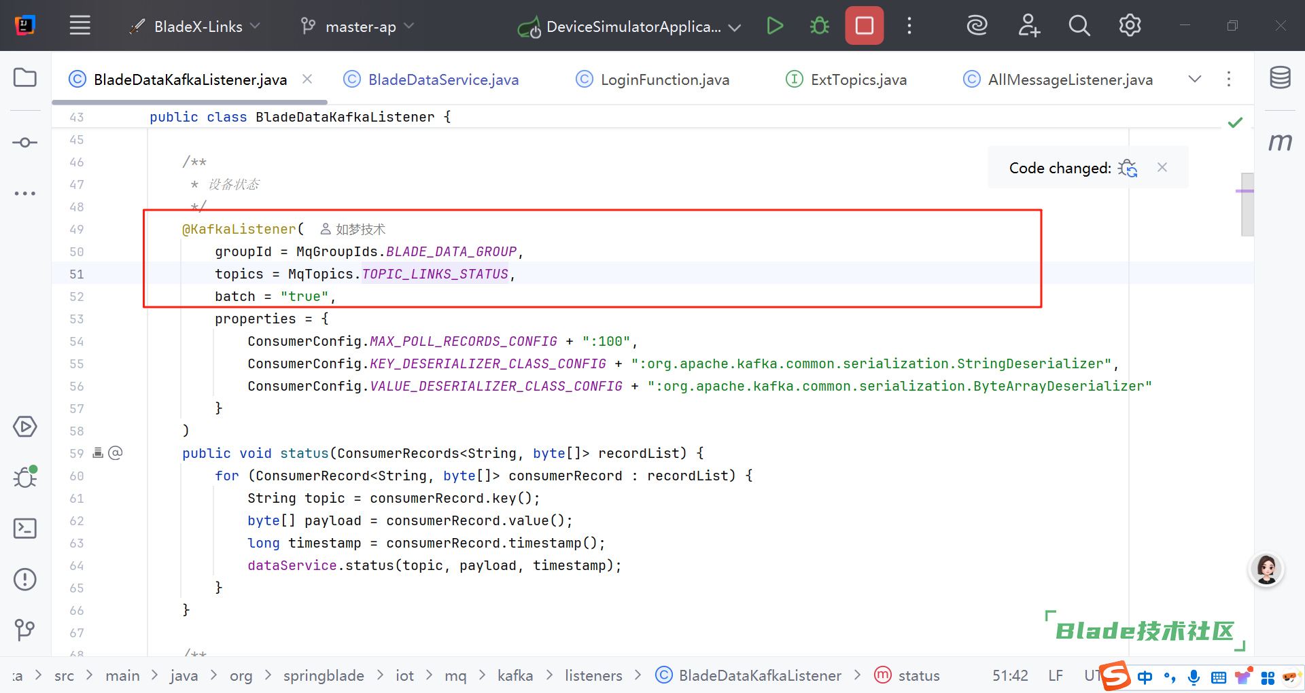This screenshot has height=693, width=1305.
Task: Reload classes from Code changed notification
Action: click(1128, 168)
